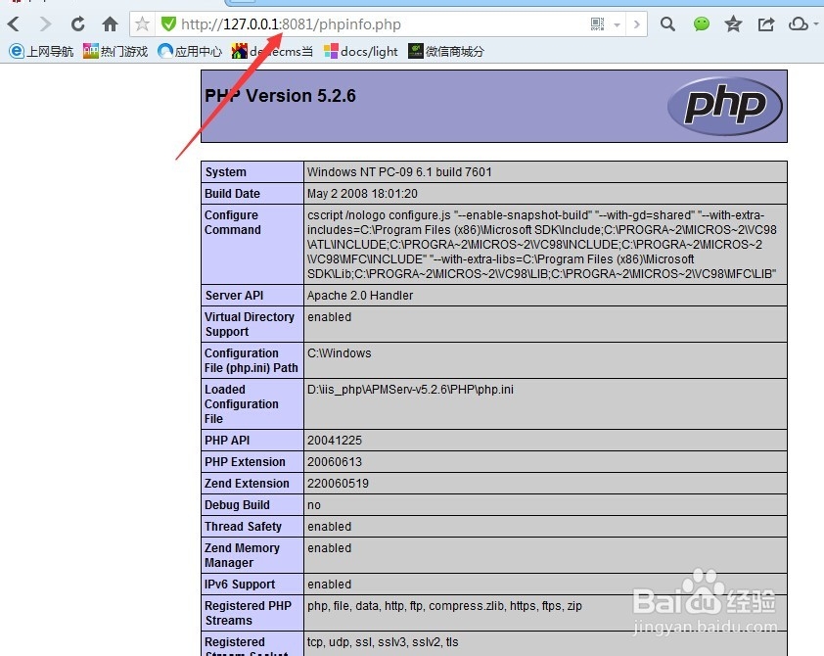The image size is (824, 656).
Task: Select Configuration File (php.ini) Path label
Action: point(252,360)
